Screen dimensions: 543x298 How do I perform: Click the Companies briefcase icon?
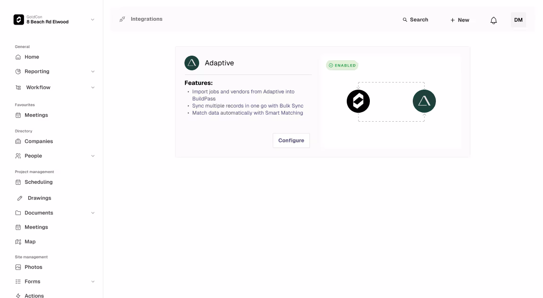(x=18, y=141)
